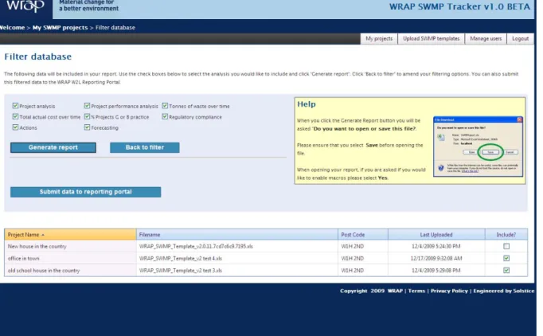Toggle Tonnes of waste over time checkbox
The image size is (543, 336).
[165, 106]
